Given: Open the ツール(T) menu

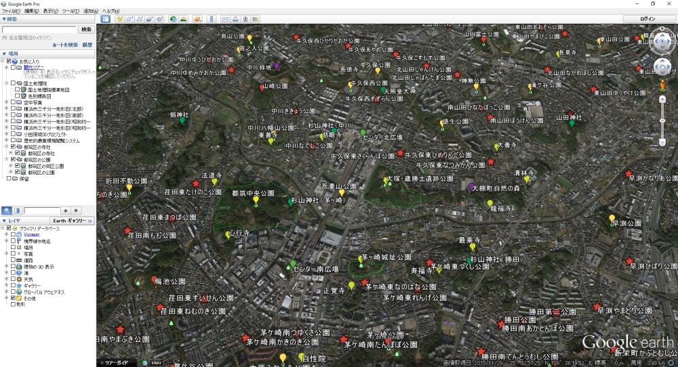Looking at the screenshot, I should pos(70,12).
